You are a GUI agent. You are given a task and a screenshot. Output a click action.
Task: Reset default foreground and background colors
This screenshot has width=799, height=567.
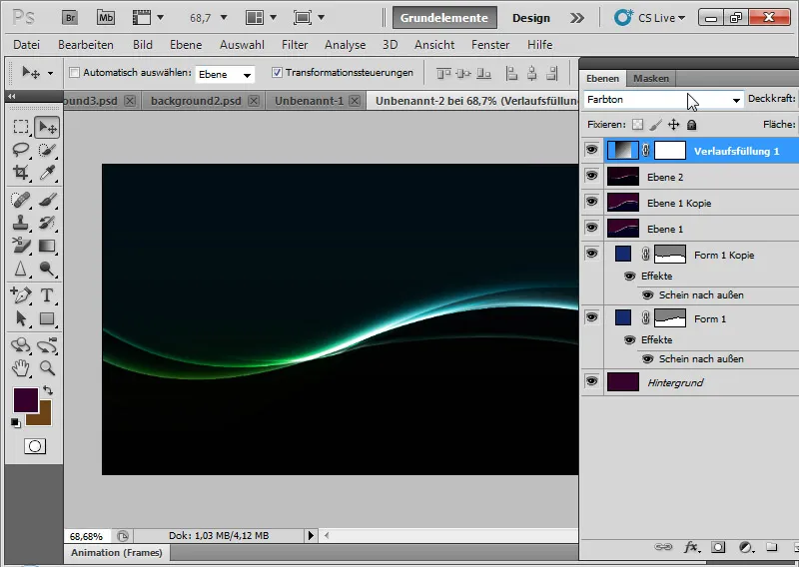click(15, 423)
